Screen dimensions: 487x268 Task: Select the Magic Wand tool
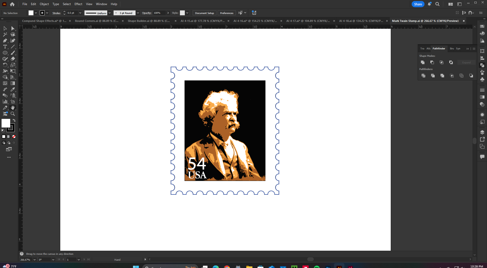(x=5, y=34)
